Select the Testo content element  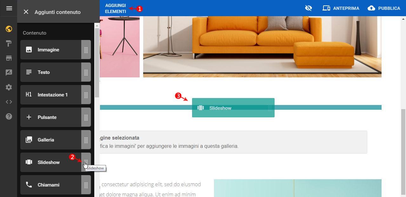click(51, 72)
